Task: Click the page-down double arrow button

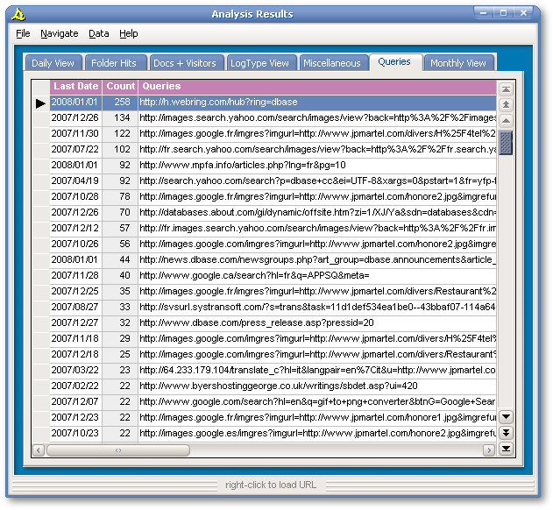Action: pyautogui.click(x=506, y=433)
